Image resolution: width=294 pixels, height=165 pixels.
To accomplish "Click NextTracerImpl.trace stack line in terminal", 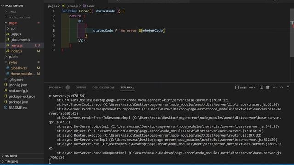I will tap(168, 104).
